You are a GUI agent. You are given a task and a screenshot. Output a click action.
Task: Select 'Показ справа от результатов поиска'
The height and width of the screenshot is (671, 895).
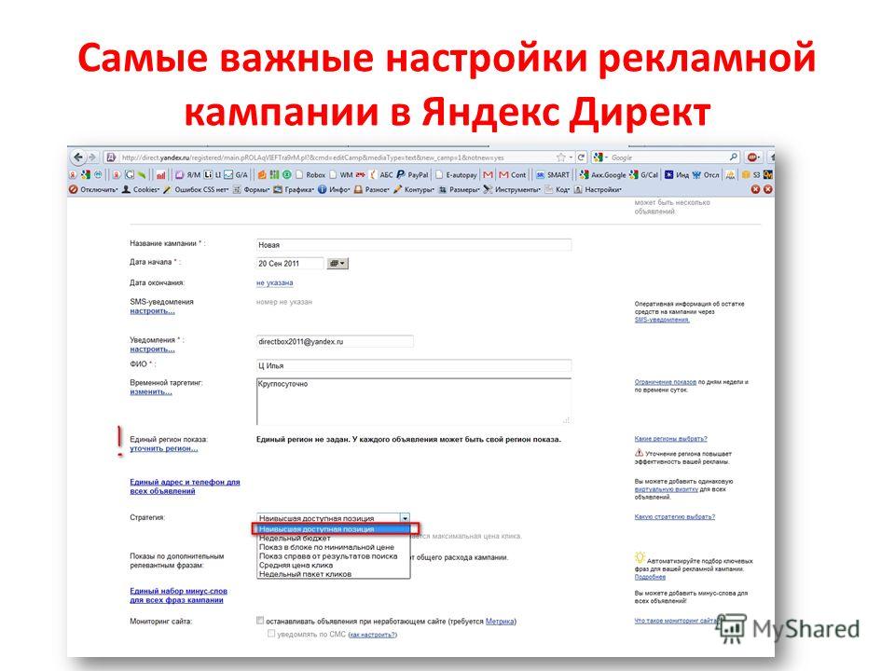(x=332, y=555)
